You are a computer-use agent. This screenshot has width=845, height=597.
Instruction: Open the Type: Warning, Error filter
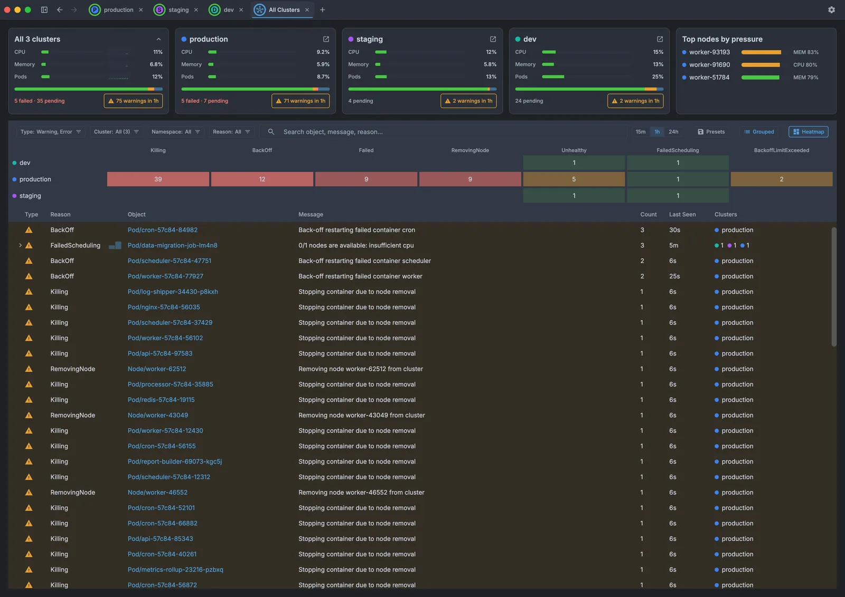51,132
